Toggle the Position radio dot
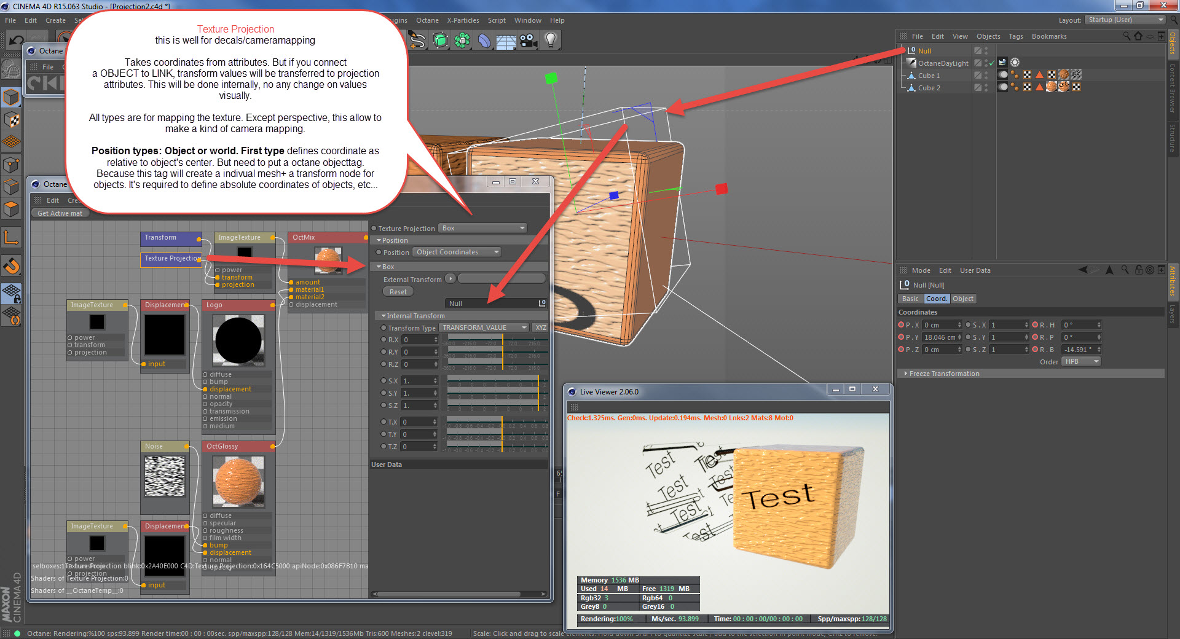The height and width of the screenshot is (639, 1180). (x=379, y=253)
